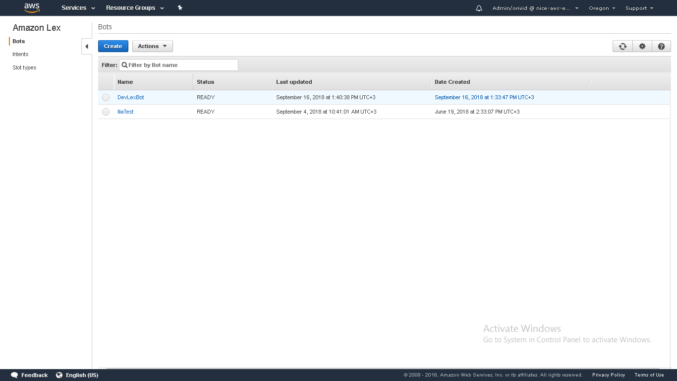Expand the Resource Groups menu
The width and height of the screenshot is (677, 381).
coord(135,8)
